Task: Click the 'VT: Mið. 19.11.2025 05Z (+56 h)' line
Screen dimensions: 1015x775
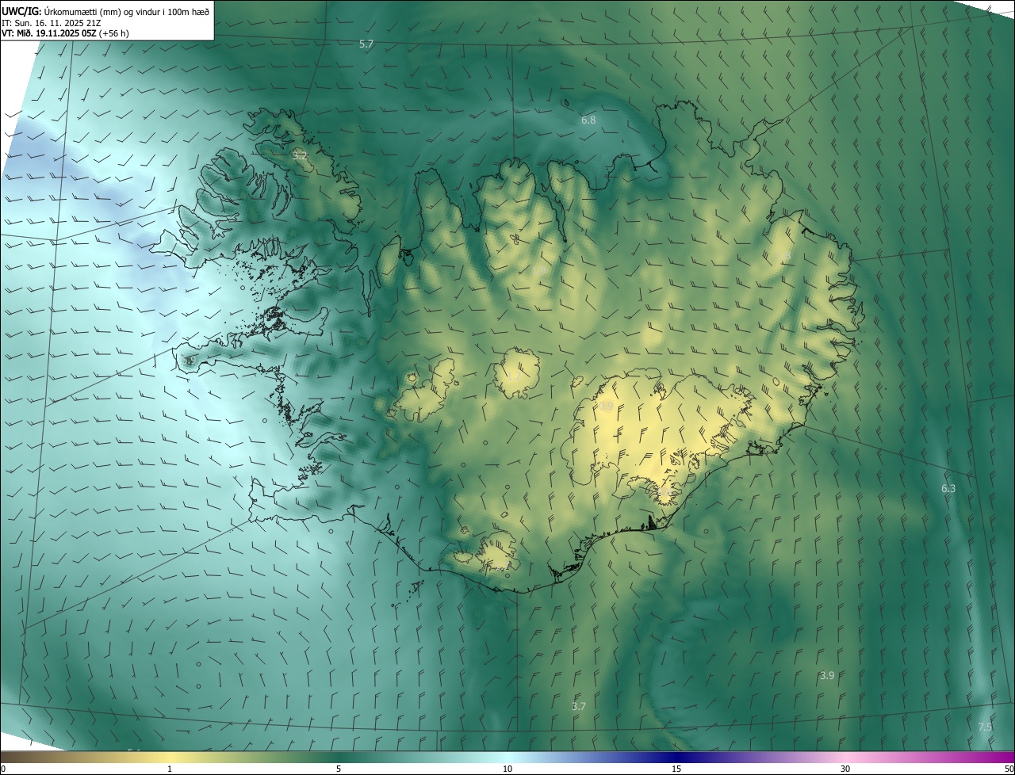Action: [65, 34]
